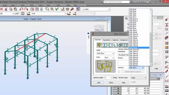
Task: Select the C-channel section shape icon
Action: point(110,45)
